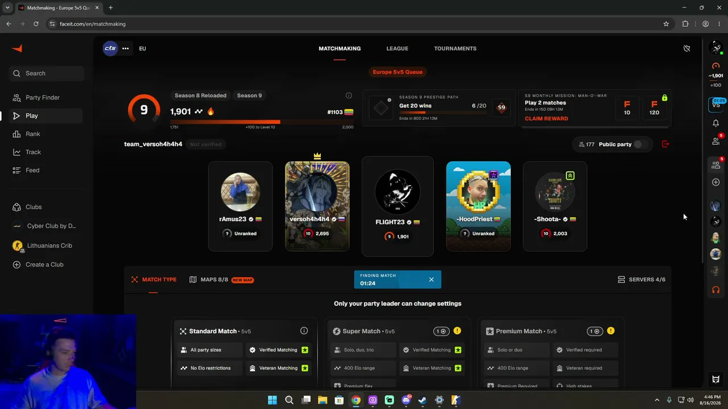Show hidden system tray icons
This screenshot has width=728, height=409.
[657, 400]
